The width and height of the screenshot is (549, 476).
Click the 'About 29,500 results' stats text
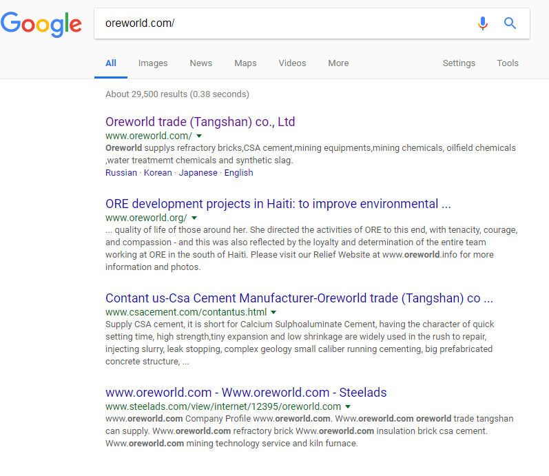(177, 94)
